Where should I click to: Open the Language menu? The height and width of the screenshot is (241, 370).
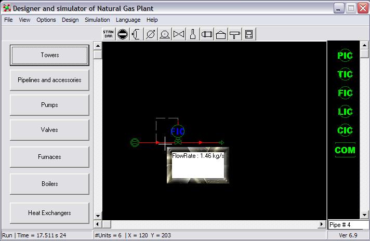tap(128, 20)
